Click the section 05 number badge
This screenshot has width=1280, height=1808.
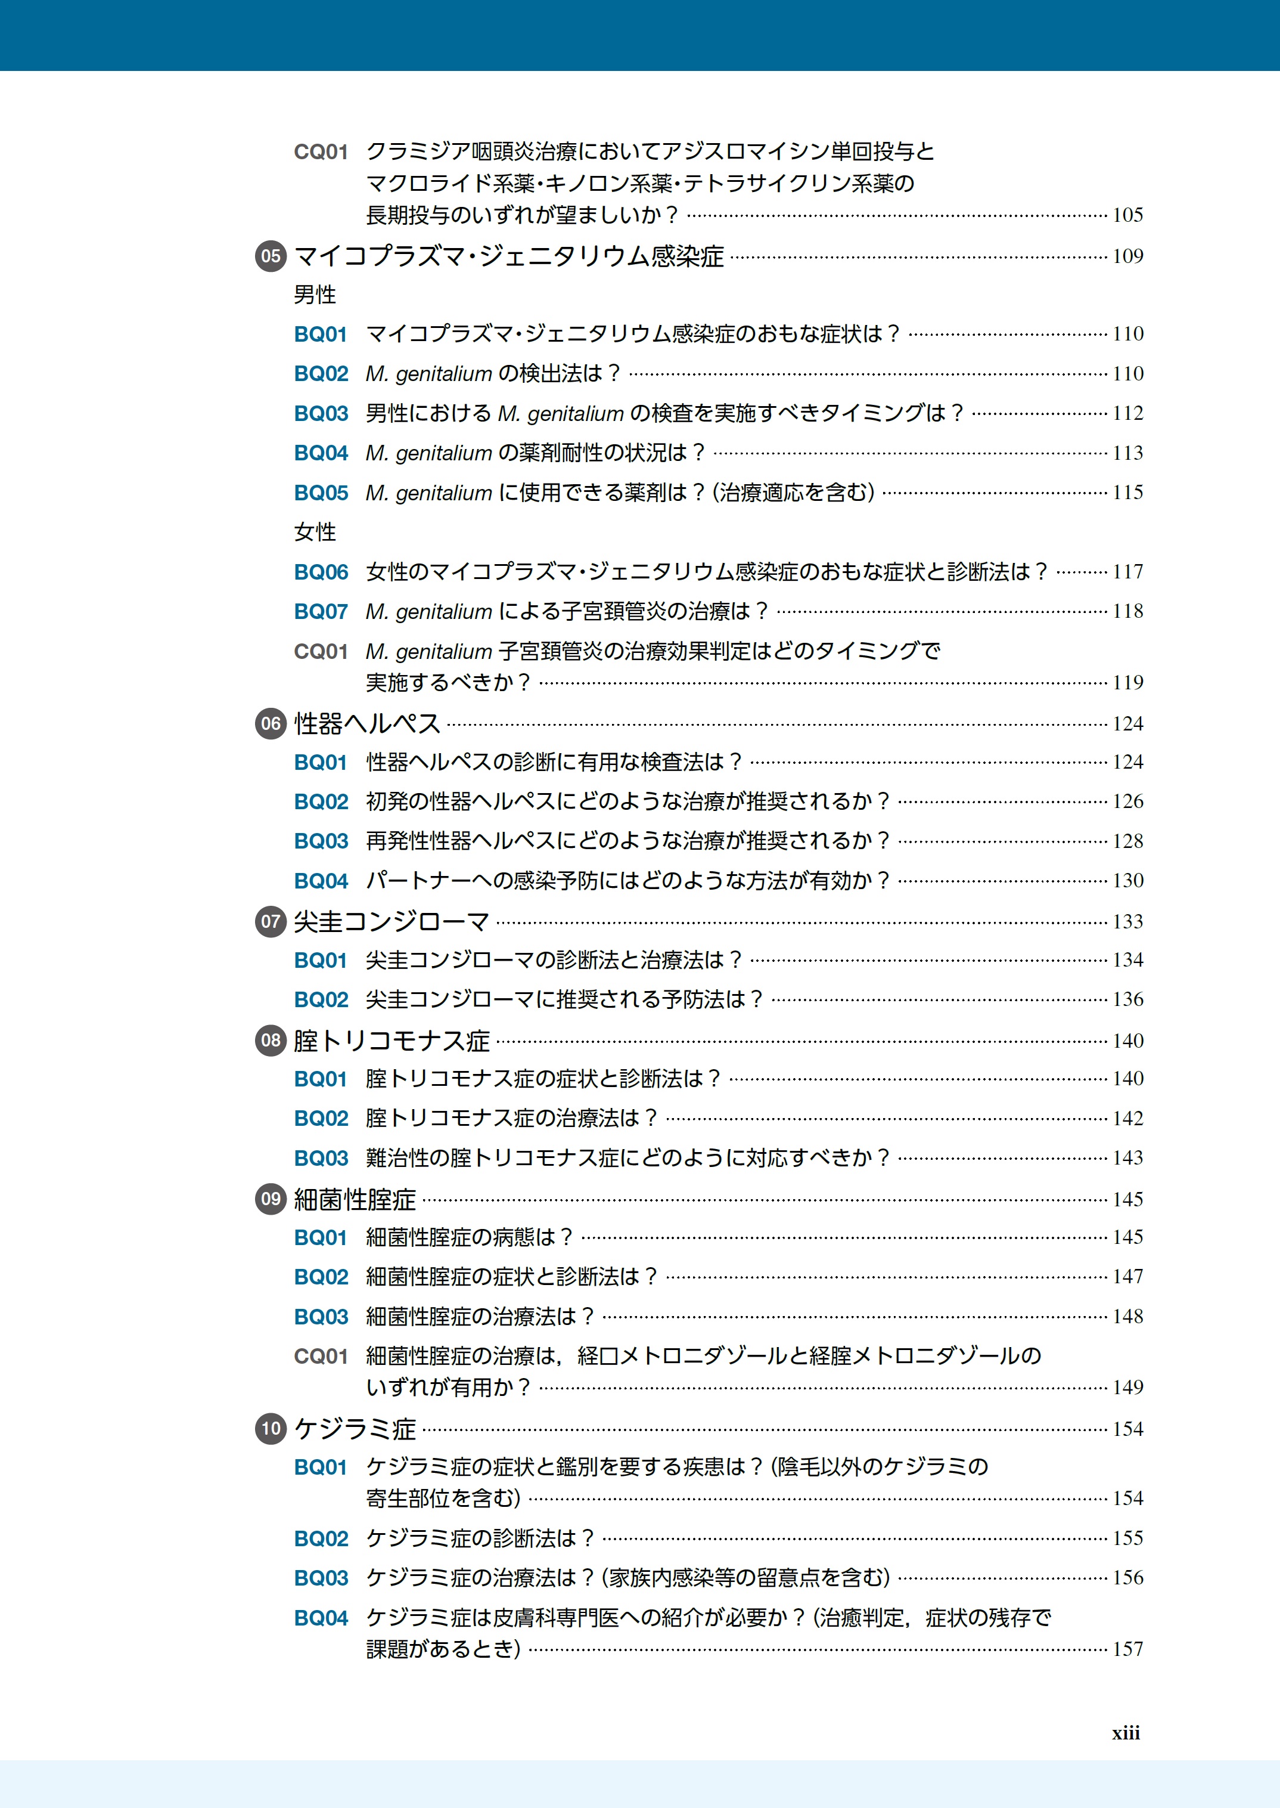coord(271,256)
